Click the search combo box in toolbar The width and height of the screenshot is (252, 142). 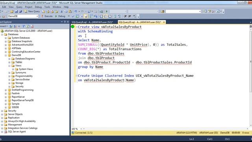pyautogui.click(x=183, y=11)
